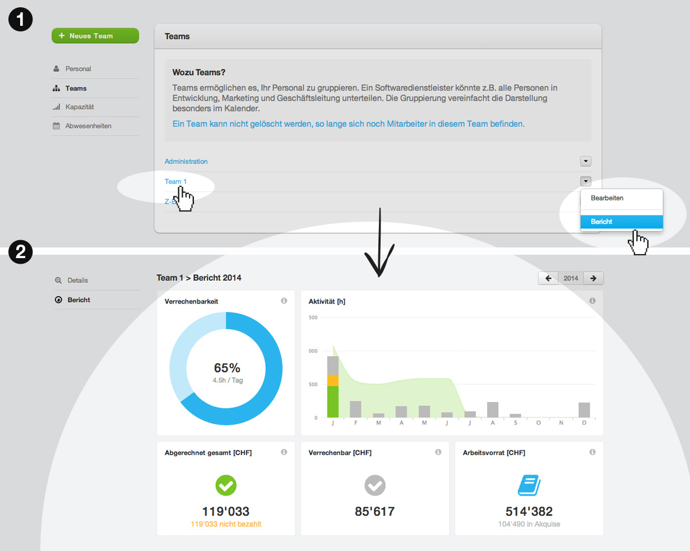
Task: Click the Team 1 > Bericht 2014 breadcrumb
Action: coord(199,278)
